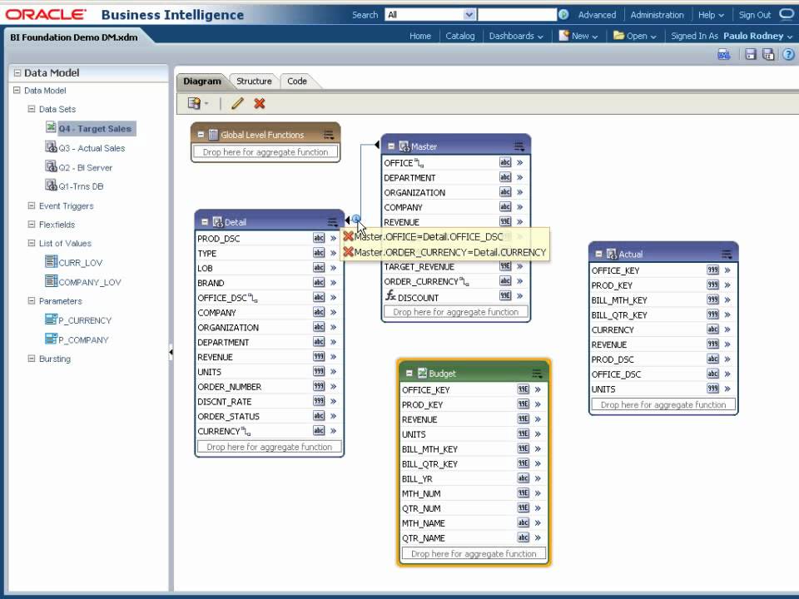This screenshot has width=799, height=599.
Task: Click the left panel collapse splitter arrow
Action: [171, 352]
